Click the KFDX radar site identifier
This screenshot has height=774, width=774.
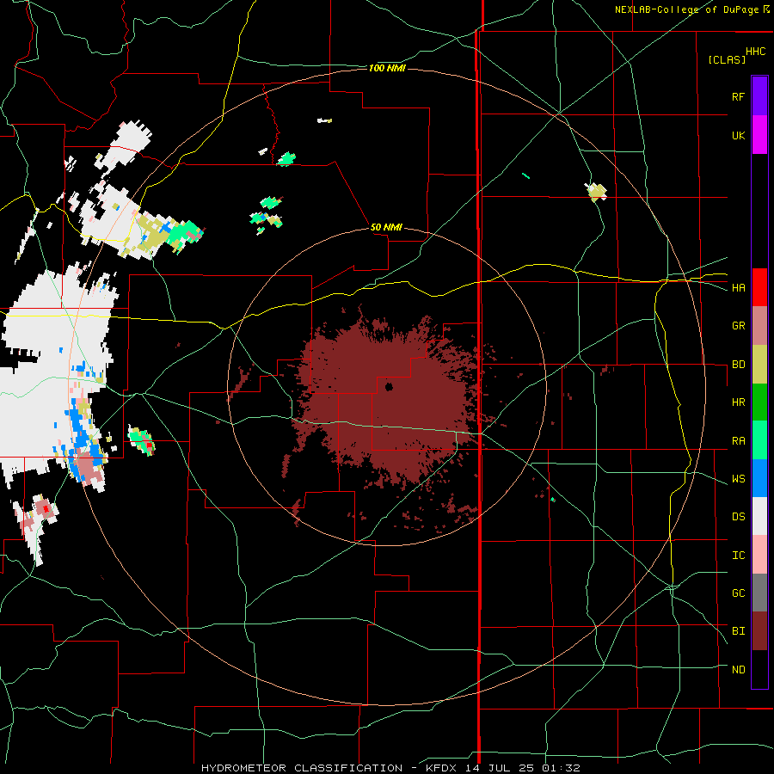tap(443, 768)
